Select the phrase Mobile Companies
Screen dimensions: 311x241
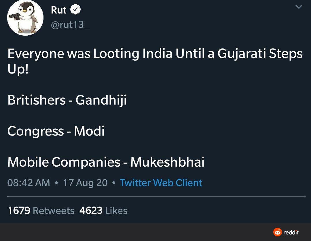click(64, 162)
